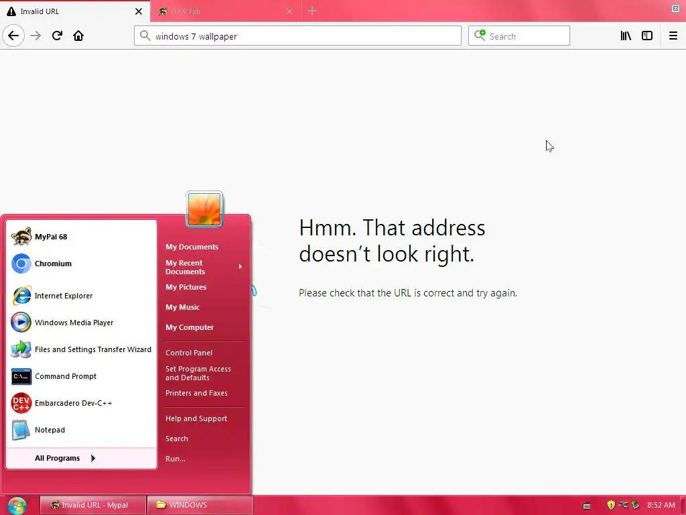Click the Notepad notebook icon
686x515 pixels.
(x=21, y=430)
